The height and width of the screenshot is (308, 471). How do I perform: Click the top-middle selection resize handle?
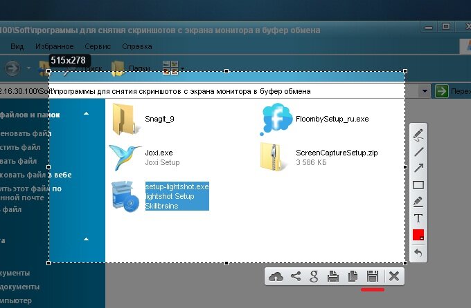click(226, 71)
